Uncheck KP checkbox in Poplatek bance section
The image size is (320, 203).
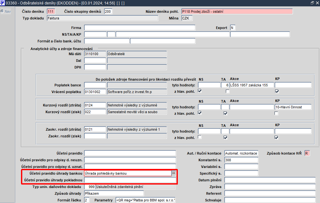277,91
